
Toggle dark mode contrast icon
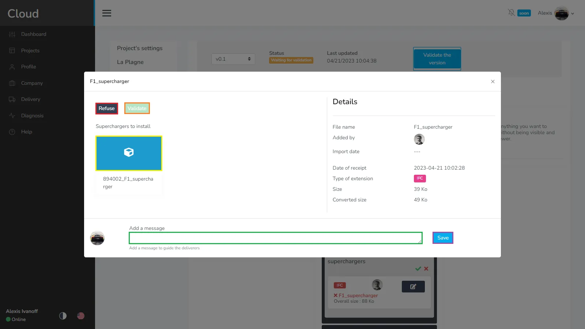(x=63, y=315)
